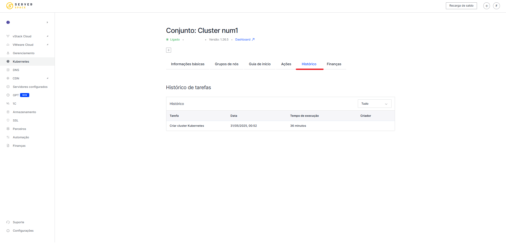Image resolution: width=506 pixels, height=249 pixels.
Task: Click the Parceiros sidebar icon
Action: (8, 129)
